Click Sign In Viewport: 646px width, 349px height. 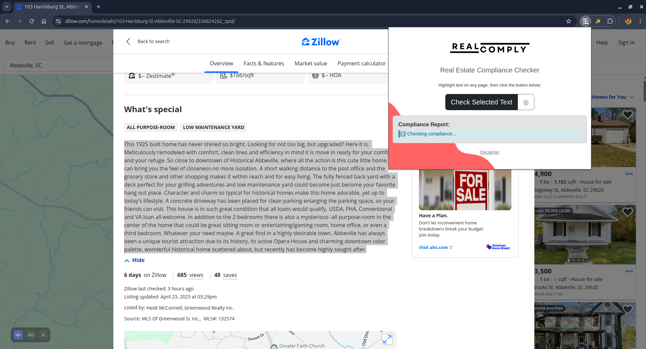click(626, 42)
